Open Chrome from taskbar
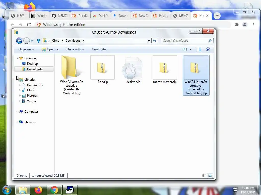The height and width of the screenshot is (195, 261). click(54, 190)
